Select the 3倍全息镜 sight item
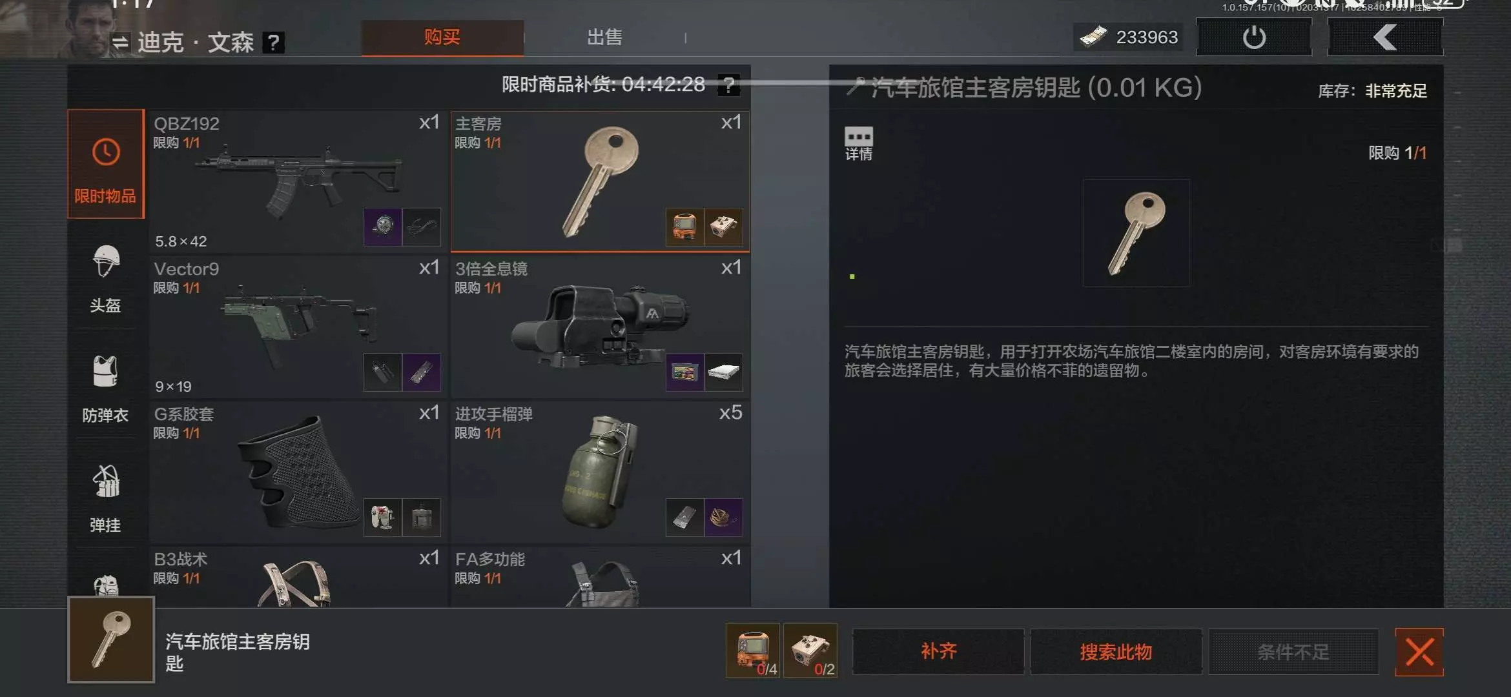The width and height of the screenshot is (1511, 697). point(600,327)
